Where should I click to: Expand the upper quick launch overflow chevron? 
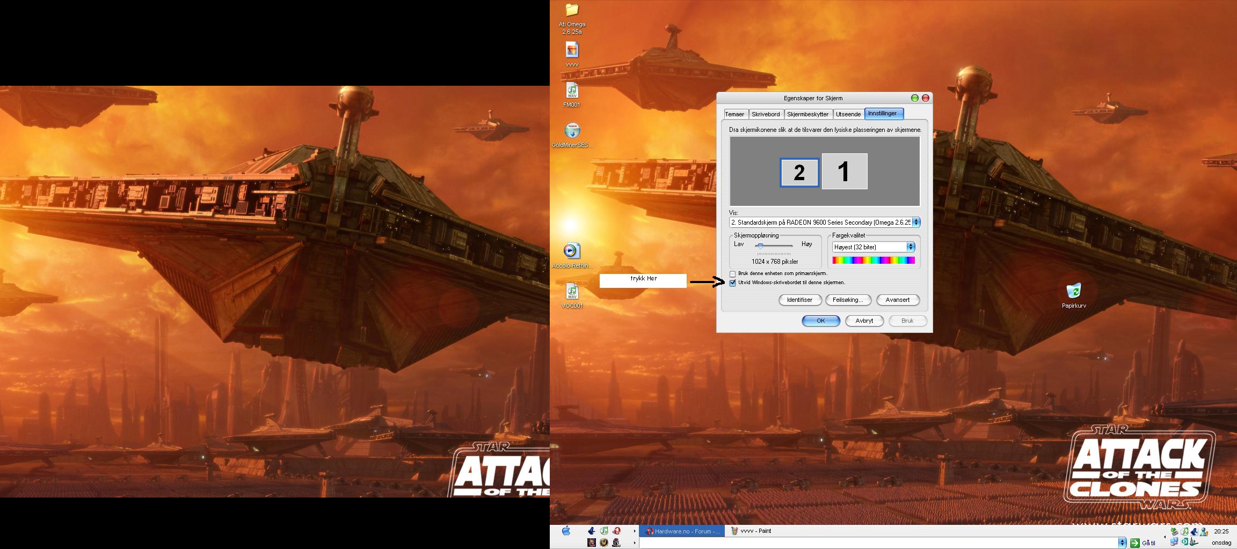635,531
